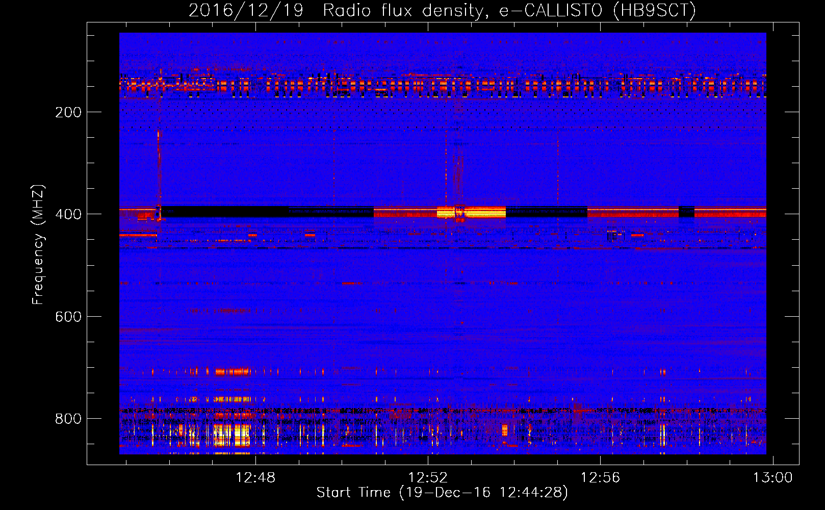825x510 pixels.
Task: Click the 400 frequency tick label
Action: (68, 214)
